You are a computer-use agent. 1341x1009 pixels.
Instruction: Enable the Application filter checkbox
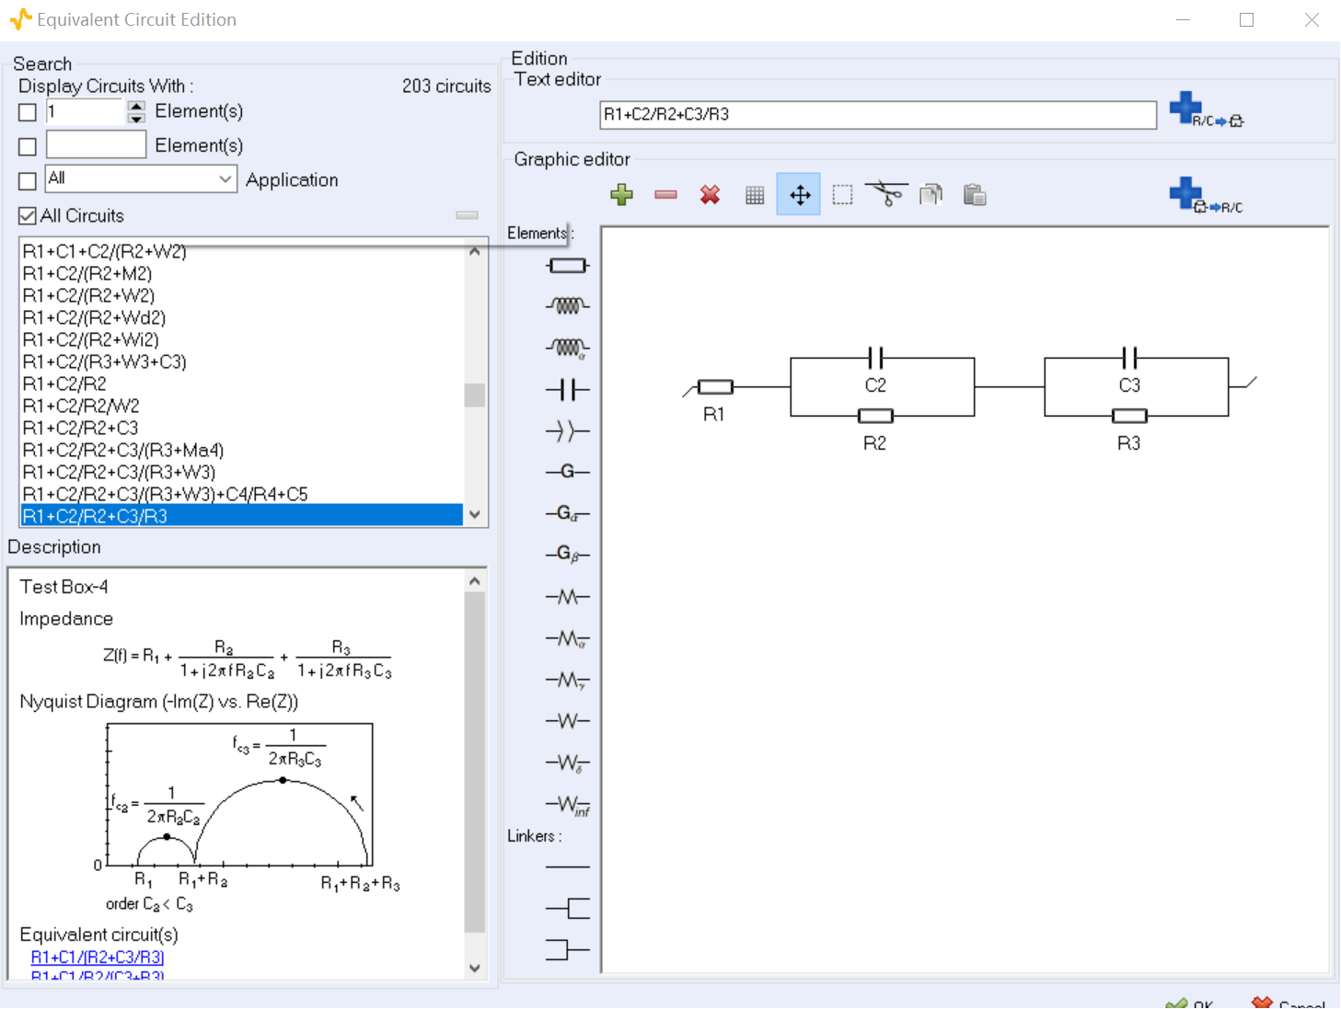28,181
